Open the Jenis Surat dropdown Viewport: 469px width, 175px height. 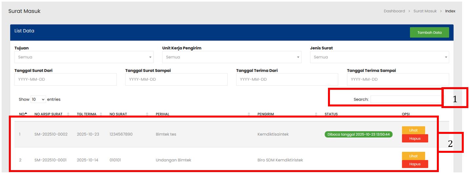click(379, 57)
